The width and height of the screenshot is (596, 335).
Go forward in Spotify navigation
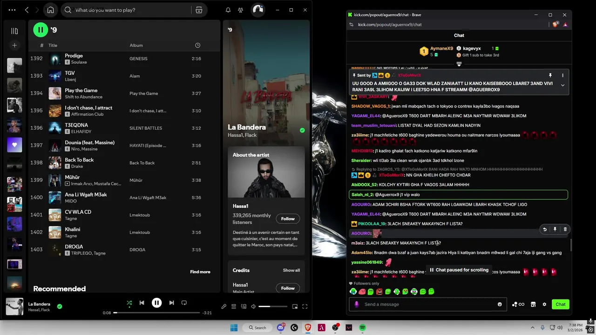[x=37, y=10]
